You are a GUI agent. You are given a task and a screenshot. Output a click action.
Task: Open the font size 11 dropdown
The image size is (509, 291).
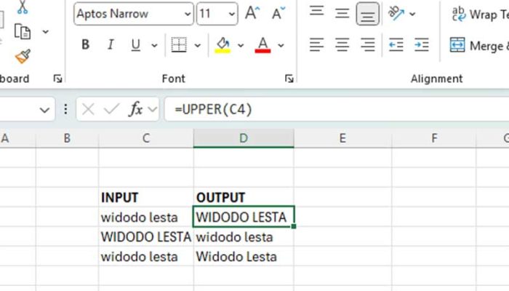click(231, 14)
